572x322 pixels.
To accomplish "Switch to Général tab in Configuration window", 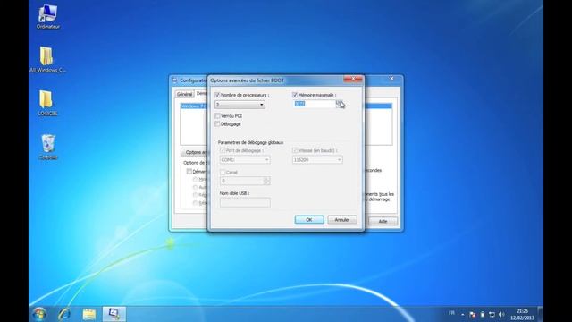I will pyautogui.click(x=184, y=94).
